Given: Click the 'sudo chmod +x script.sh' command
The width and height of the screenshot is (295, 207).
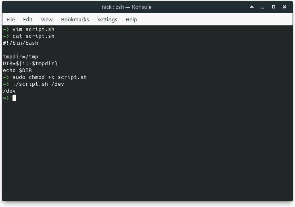Looking at the screenshot, I should click(50, 77).
